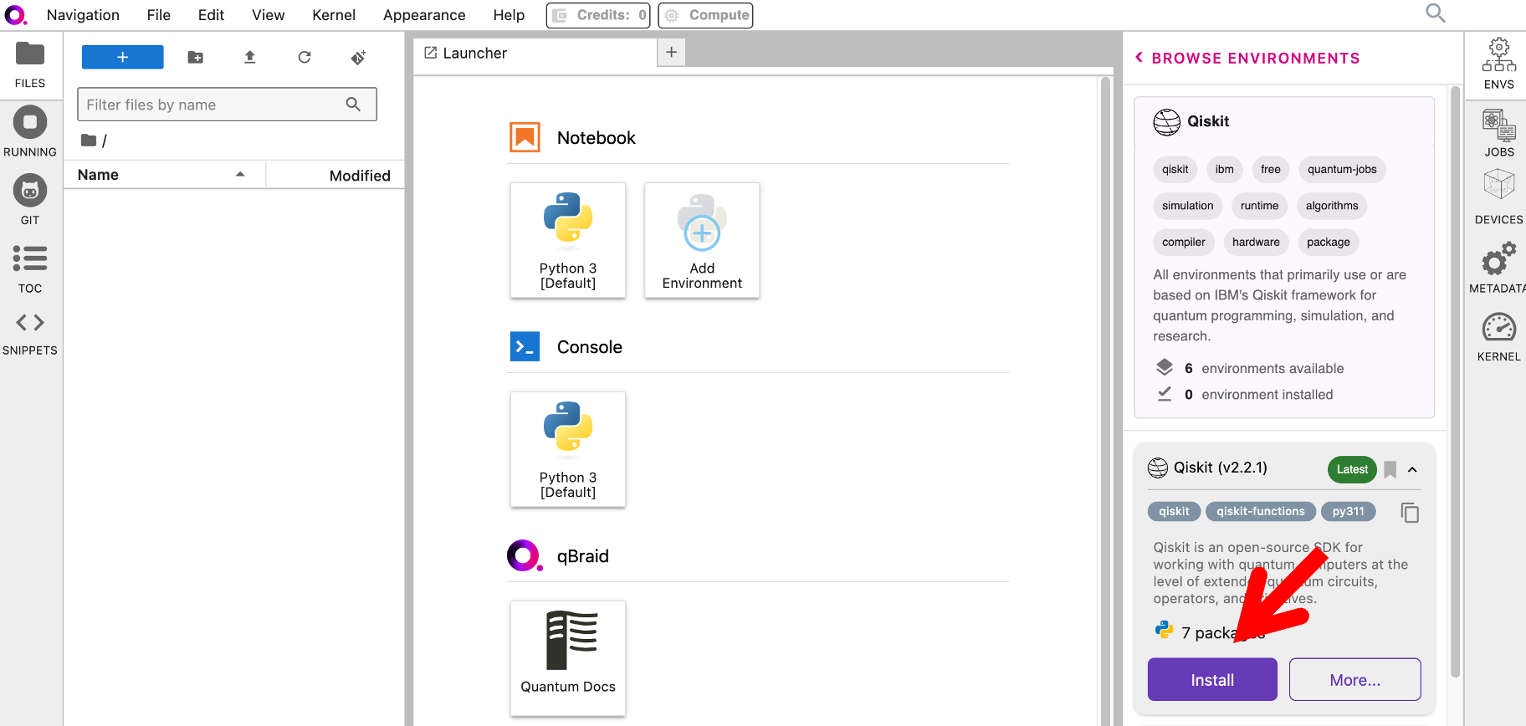Bookmark the Qiskit (v2.2.1) environment

[x=1390, y=469]
